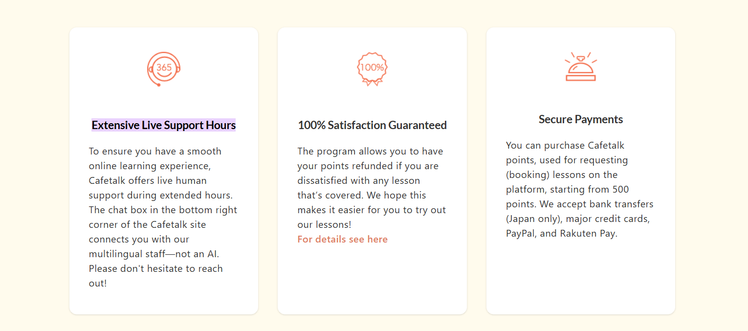Click the 100% satisfaction badge icon
Image resolution: width=748 pixels, height=331 pixels.
point(372,68)
